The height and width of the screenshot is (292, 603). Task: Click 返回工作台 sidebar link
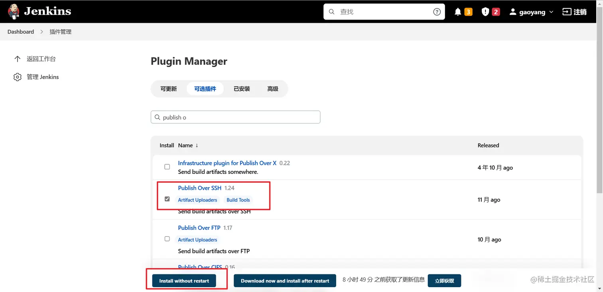pos(41,59)
